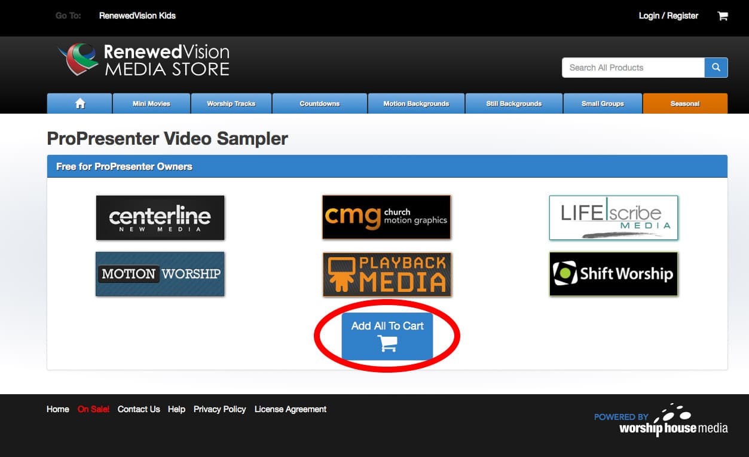This screenshot has width=749, height=457.
Task: Open the Contact Us footer link
Action: click(x=139, y=409)
